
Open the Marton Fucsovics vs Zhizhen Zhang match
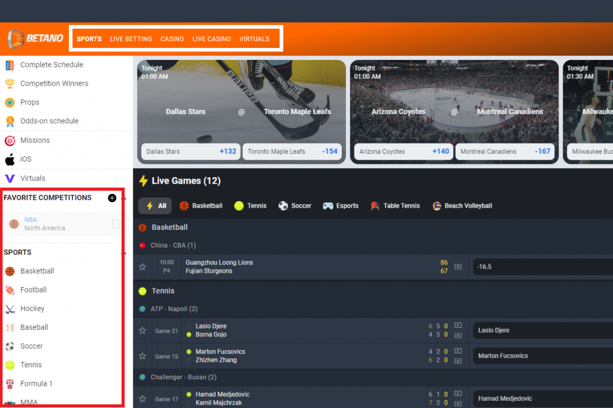220,356
